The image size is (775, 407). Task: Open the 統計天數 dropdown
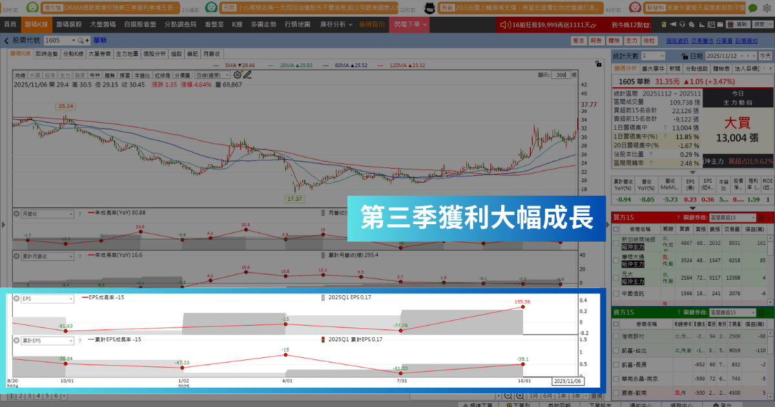(x=653, y=56)
